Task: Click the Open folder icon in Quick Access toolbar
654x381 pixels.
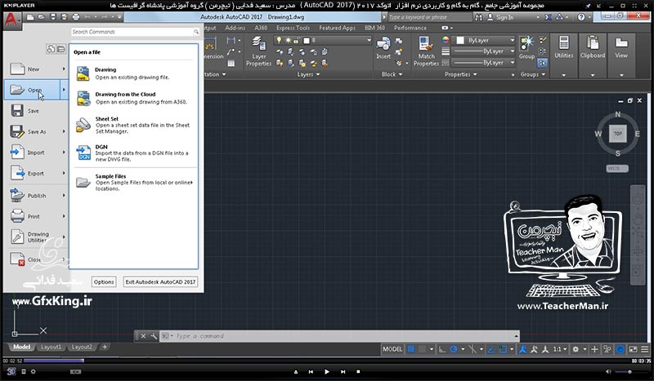Action: 42,17
